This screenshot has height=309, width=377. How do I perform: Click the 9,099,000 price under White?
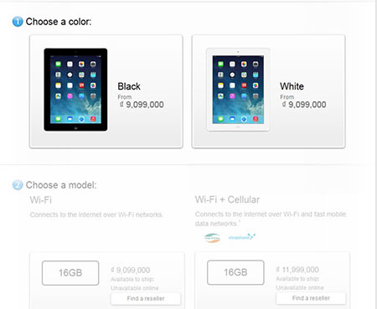[x=304, y=105]
